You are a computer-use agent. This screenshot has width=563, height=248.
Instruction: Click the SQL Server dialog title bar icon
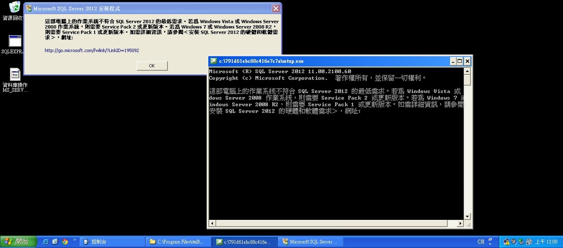pyautogui.click(x=29, y=8)
